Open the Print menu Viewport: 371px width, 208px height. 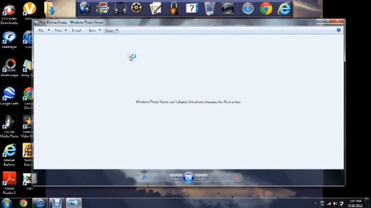[x=58, y=31]
